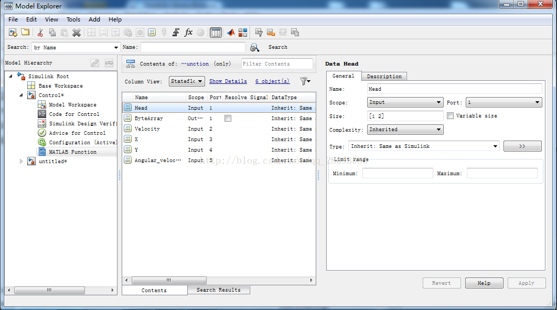Collapse the Simulink Root tree node
Screen dimensions: 557x310
(10, 76)
